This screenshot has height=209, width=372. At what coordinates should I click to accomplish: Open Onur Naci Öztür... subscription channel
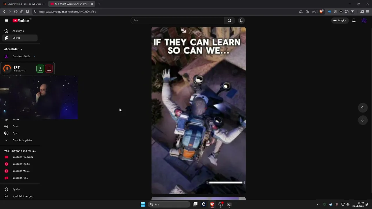click(20, 56)
